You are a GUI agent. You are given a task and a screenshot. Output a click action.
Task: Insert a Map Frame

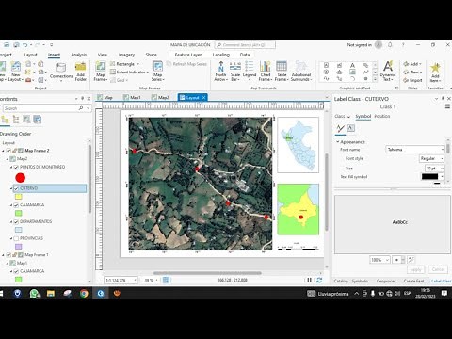(101, 71)
